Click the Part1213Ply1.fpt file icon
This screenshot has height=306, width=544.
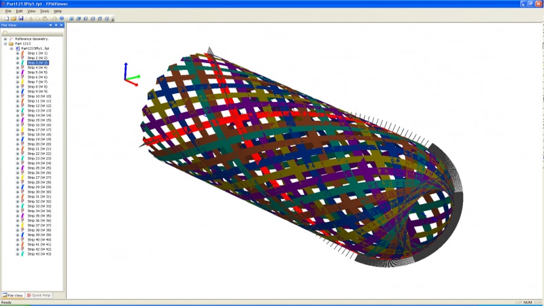(x=18, y=49)
